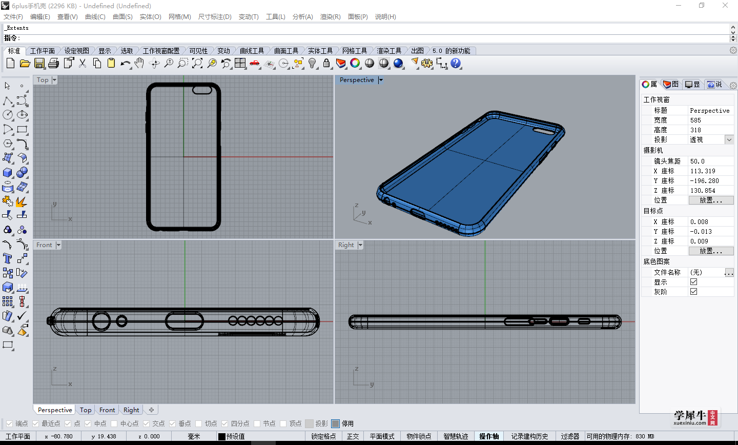Image resolution: width=738 pixels, height=445 pixels.
Task: Select the Circle tool
Action: (x=8, y=115)
